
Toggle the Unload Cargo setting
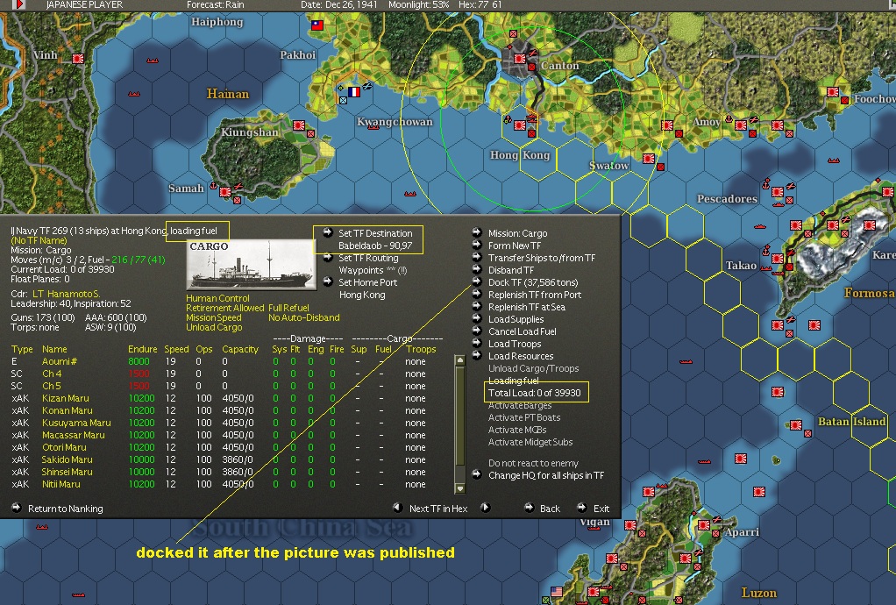click(x=214, y=327)
